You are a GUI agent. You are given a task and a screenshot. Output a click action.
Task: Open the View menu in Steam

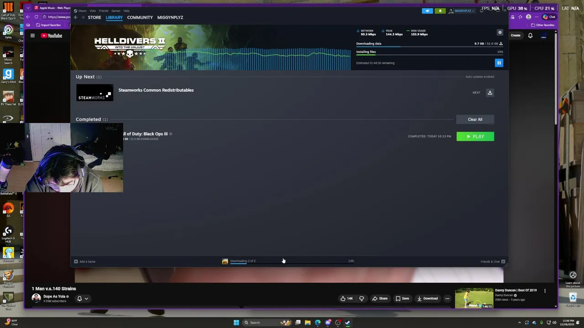pyautogui.click(x=93, y=10)
